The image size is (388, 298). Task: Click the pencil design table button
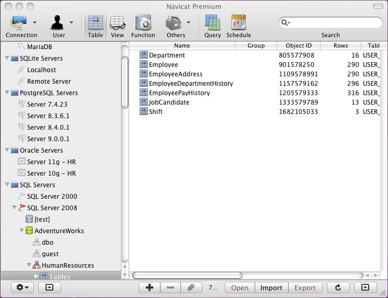tap(191, 288)
